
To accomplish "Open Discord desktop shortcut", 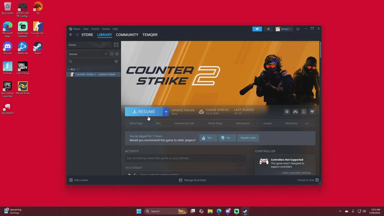I will click(7, 48).
